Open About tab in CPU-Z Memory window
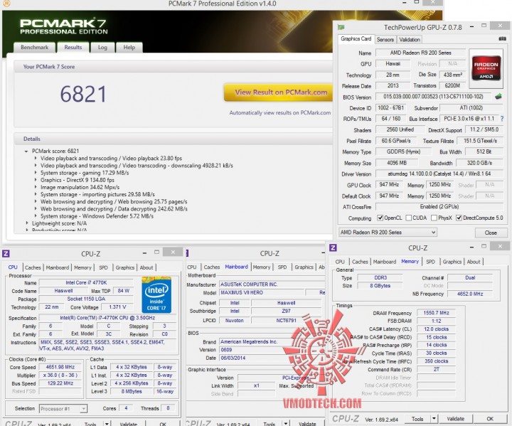This screenshot has width=512, height=426. coord(474,262)
